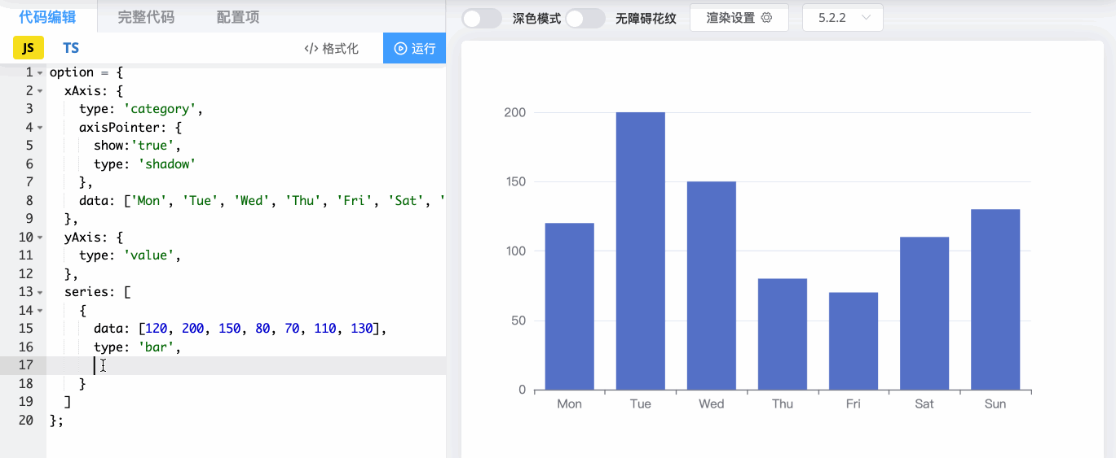Fold the xAxis block at line 2
The width and height of the screenshot is (1116, 458).
point(40,91)
